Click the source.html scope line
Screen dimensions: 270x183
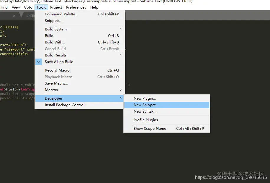(x=17, y=98)
